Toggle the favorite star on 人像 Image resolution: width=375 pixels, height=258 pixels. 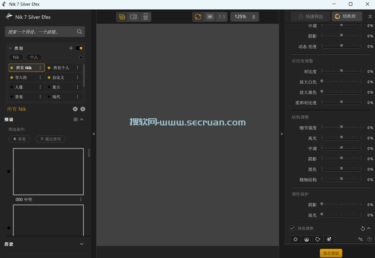(12, 87)
